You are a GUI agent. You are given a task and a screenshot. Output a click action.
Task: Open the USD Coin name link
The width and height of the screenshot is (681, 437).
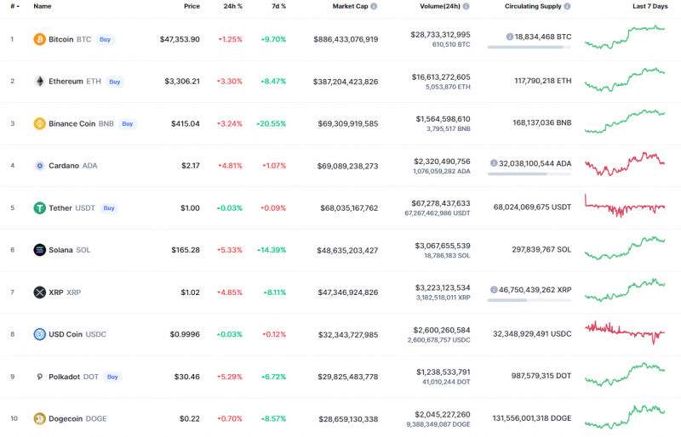tap(66, 334)
